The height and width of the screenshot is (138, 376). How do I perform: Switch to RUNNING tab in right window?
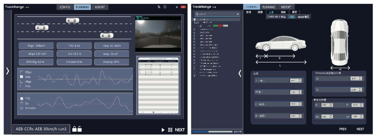[x=269, y=7]
